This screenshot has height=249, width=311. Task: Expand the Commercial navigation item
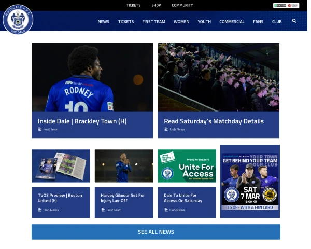coord(232,22)
